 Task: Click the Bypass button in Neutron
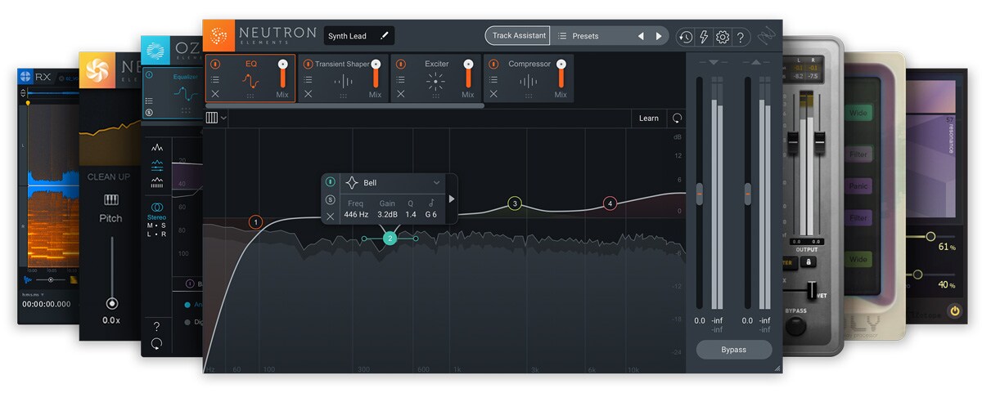tap(734, 350)
